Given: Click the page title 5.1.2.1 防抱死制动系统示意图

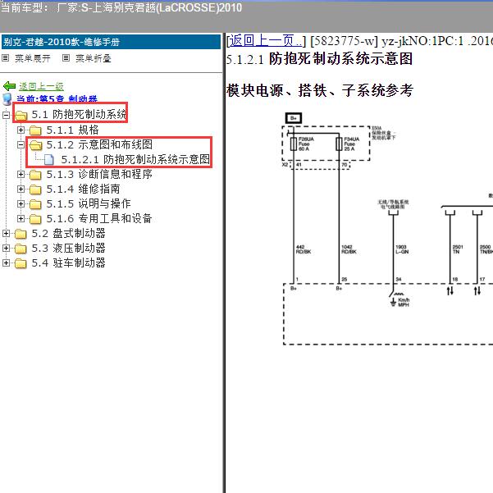Looking at the screenshot, I should 319,59.
